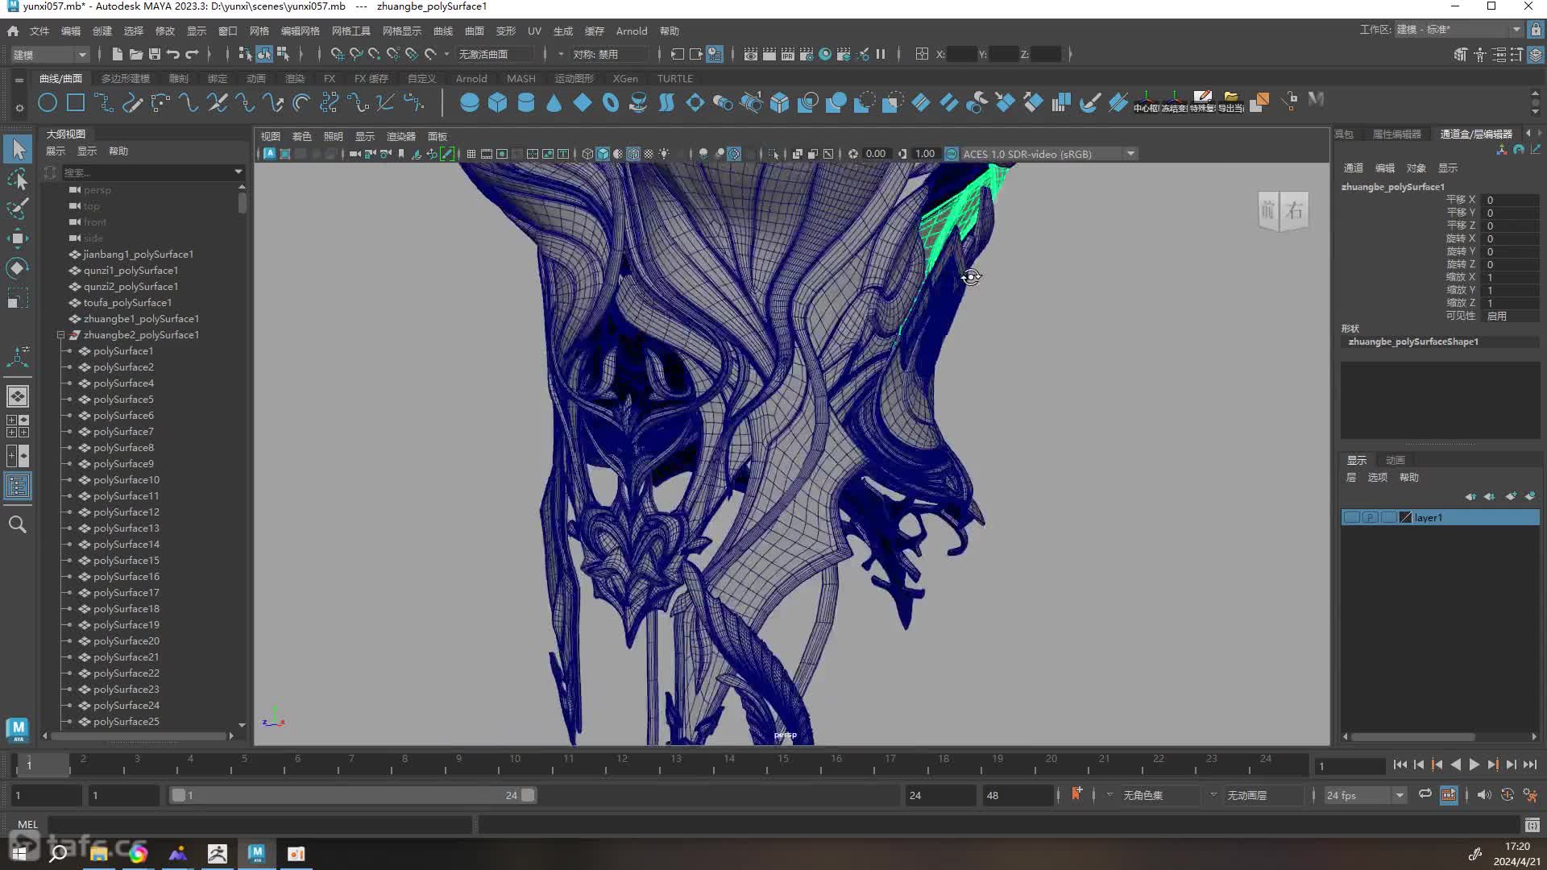Choose the Move tool in toolbox
Viewport: 1547px width, 870px height.
pyautogui.click(x=18, y=238)
